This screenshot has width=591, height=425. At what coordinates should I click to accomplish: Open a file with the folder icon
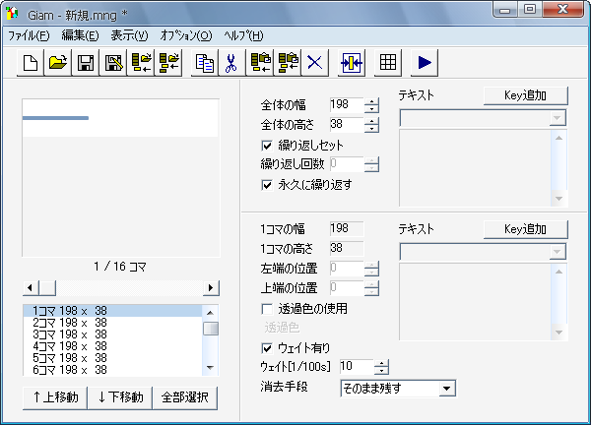point(58,63)
